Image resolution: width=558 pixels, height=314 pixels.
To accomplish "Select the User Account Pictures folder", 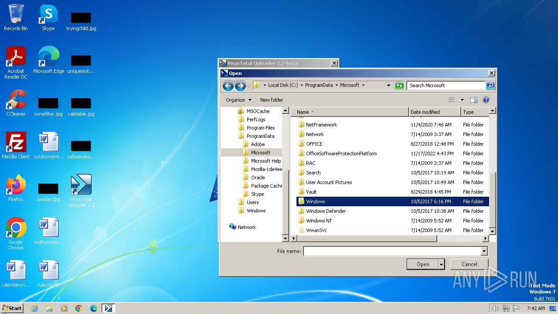I will click(392, 182).
